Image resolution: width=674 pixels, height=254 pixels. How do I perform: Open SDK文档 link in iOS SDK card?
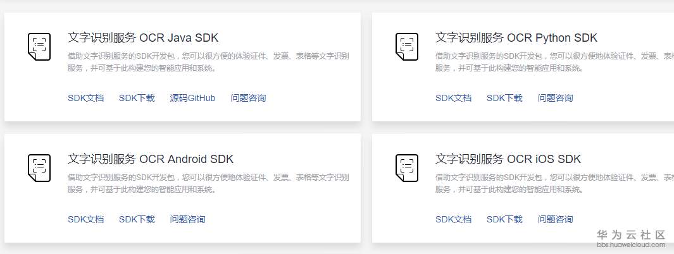click(x=454, y=220)
